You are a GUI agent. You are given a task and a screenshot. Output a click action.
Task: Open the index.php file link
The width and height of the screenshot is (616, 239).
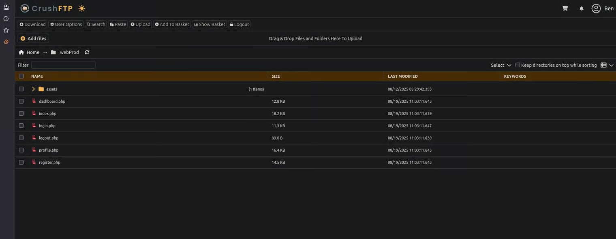coord(47,114)
